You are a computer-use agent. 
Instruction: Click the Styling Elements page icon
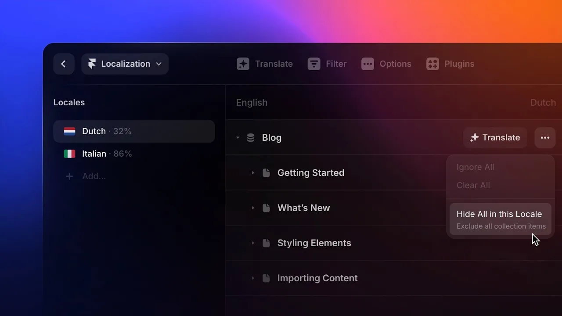click(266, 243)
